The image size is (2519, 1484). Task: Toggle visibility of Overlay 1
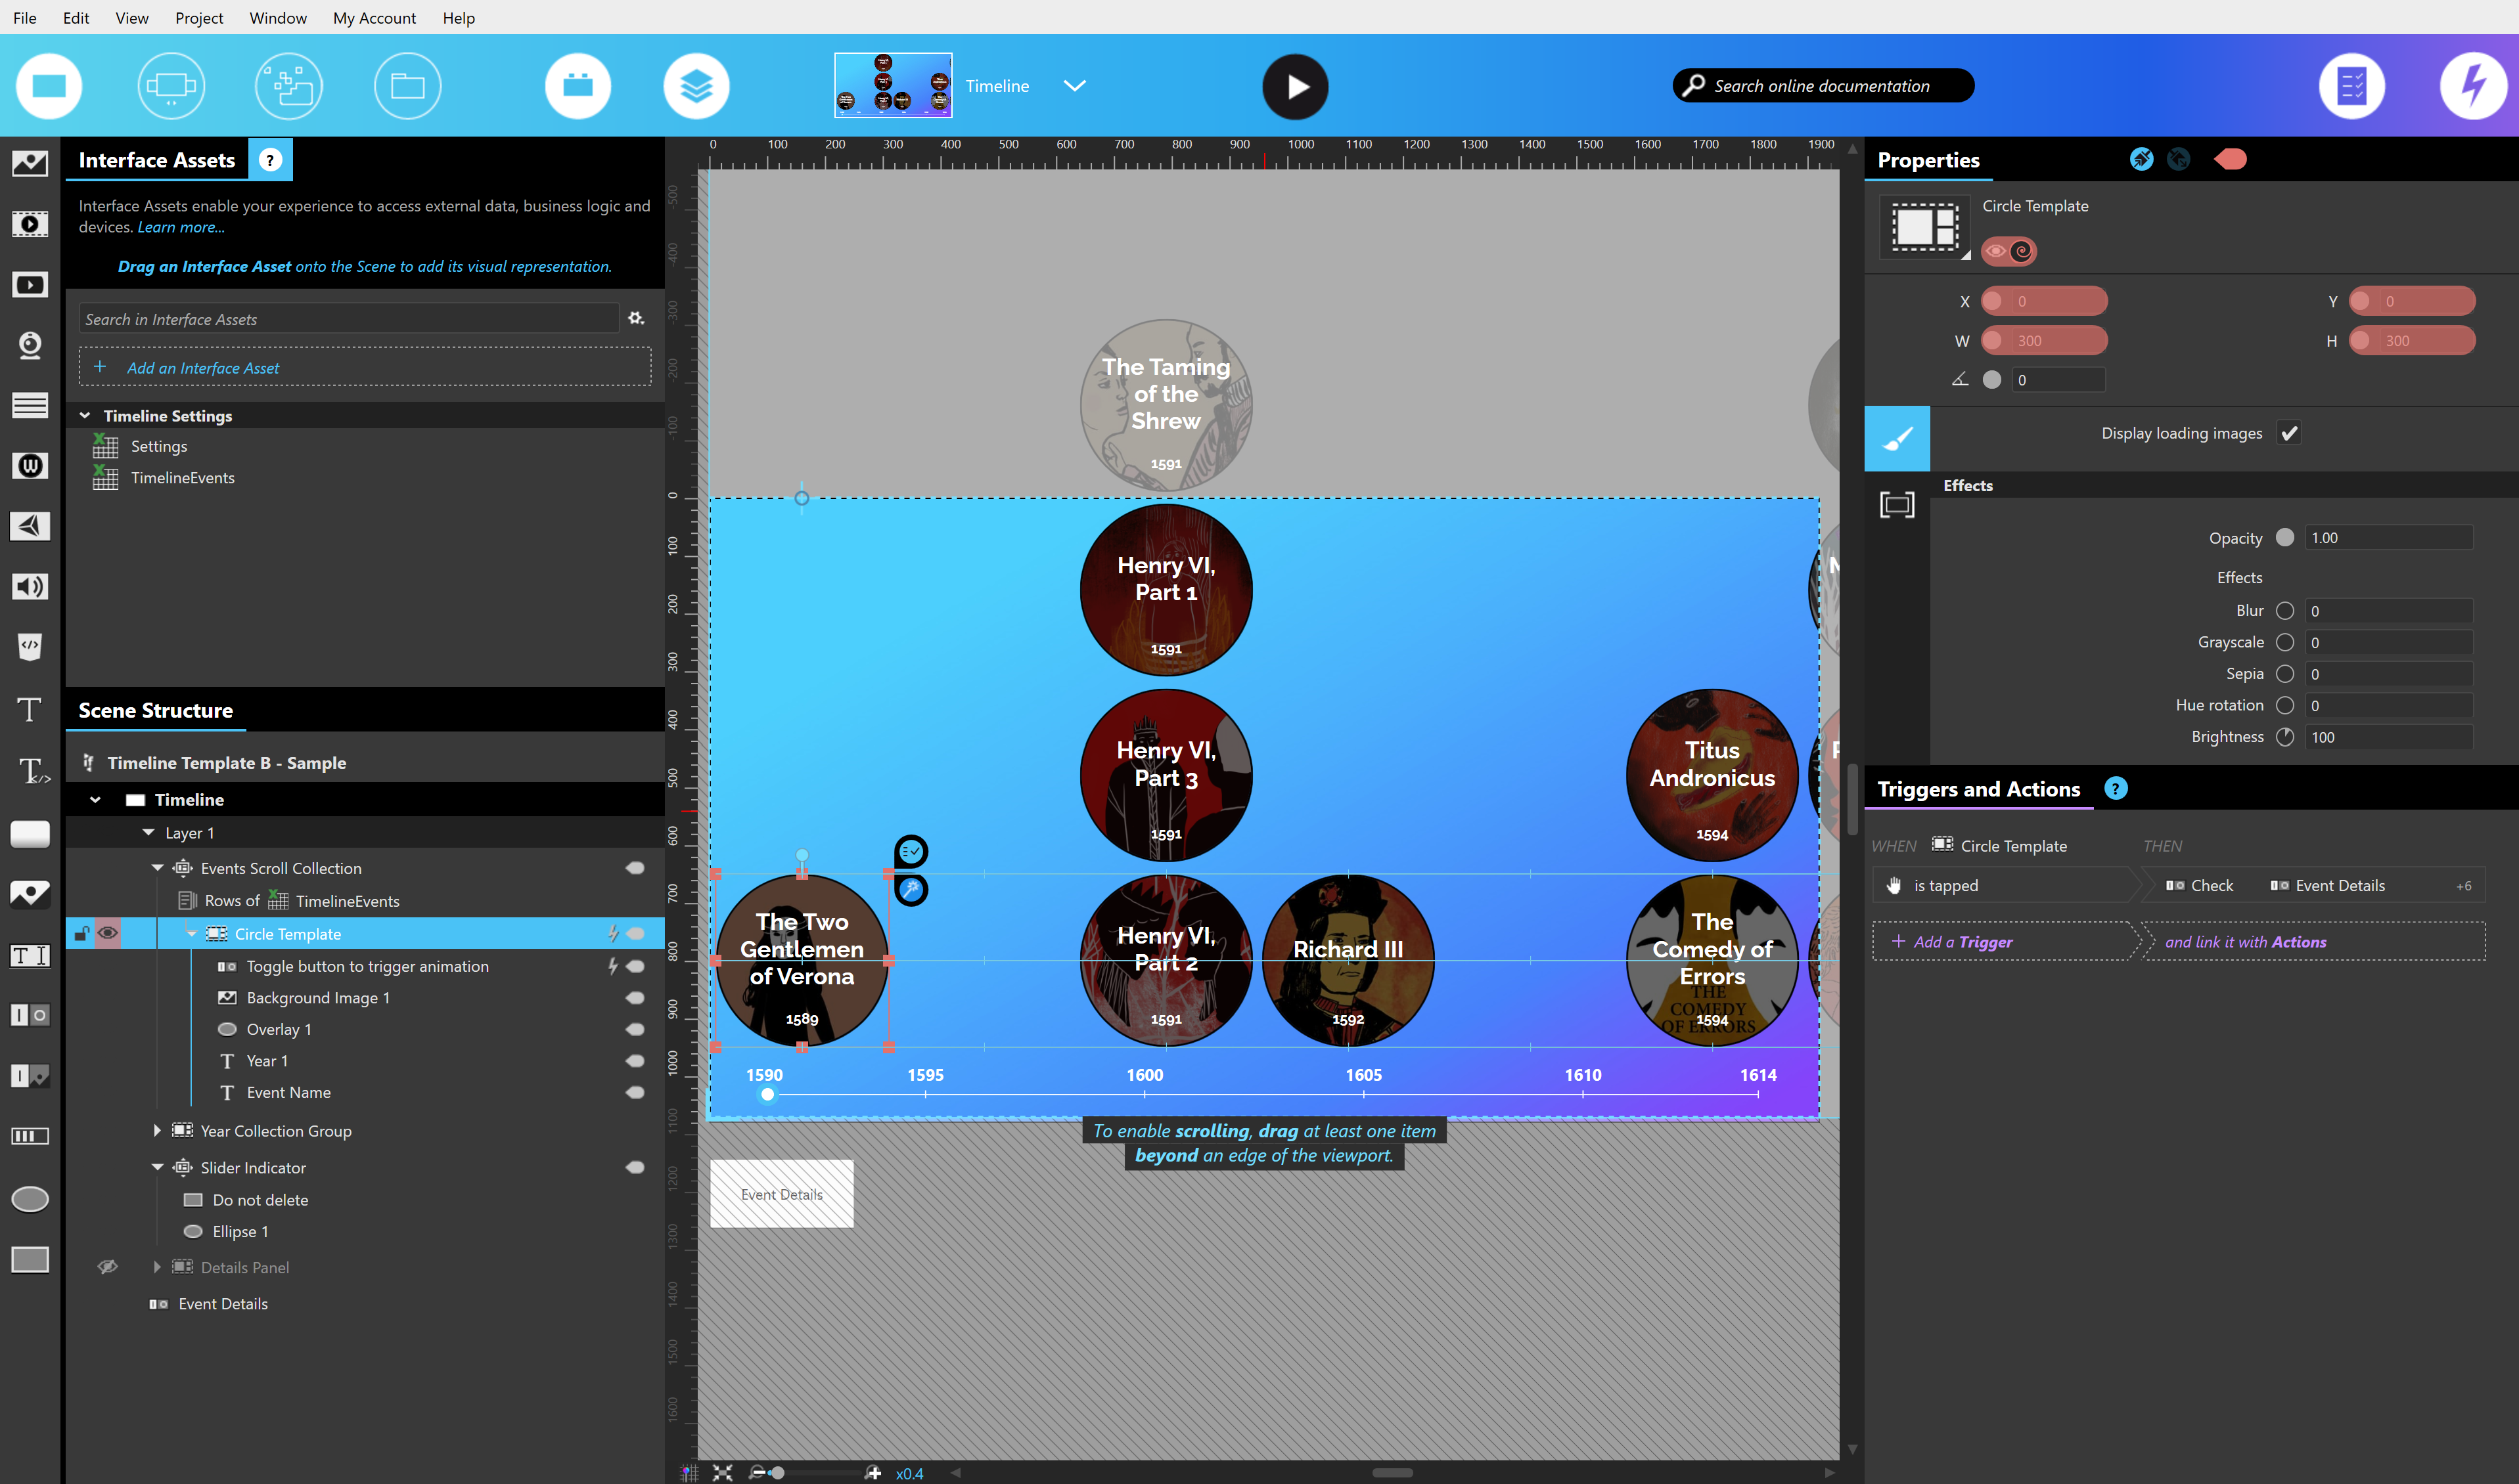[x=635, y=1028]
